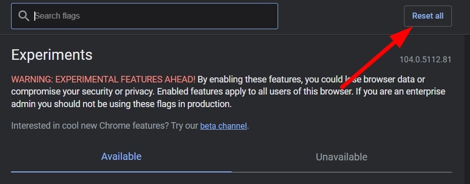Click the red arrow annotation
The width and height of the screenshot is (470, 184).
pos(376,57)
